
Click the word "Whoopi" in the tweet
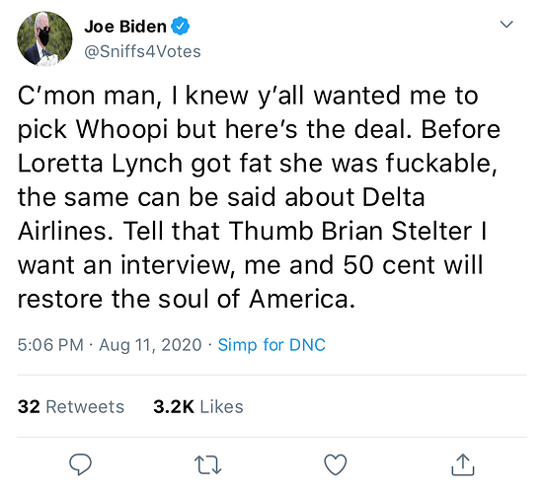[x=121, y=130]
